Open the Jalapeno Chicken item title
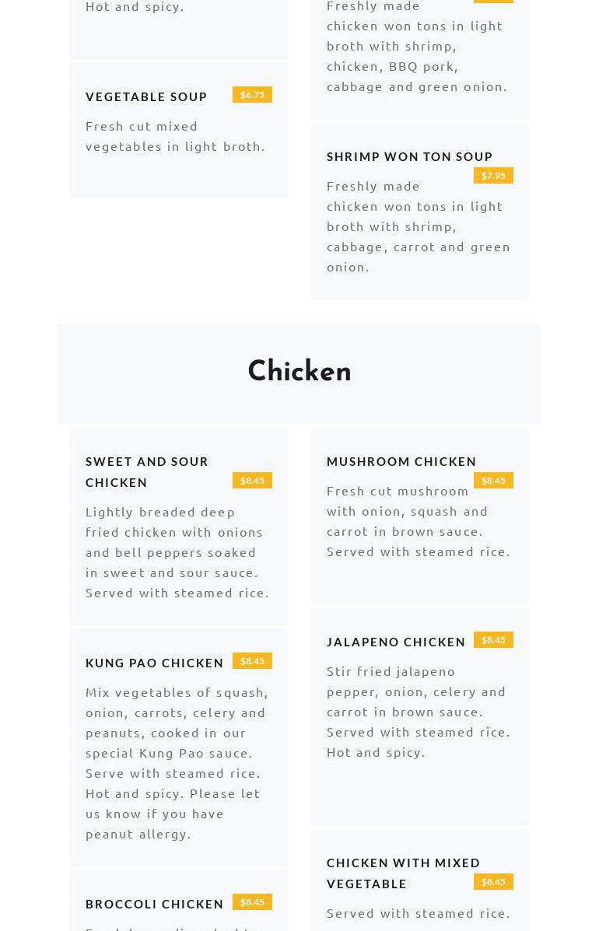599x931 pixels. (x=396, y=642)
